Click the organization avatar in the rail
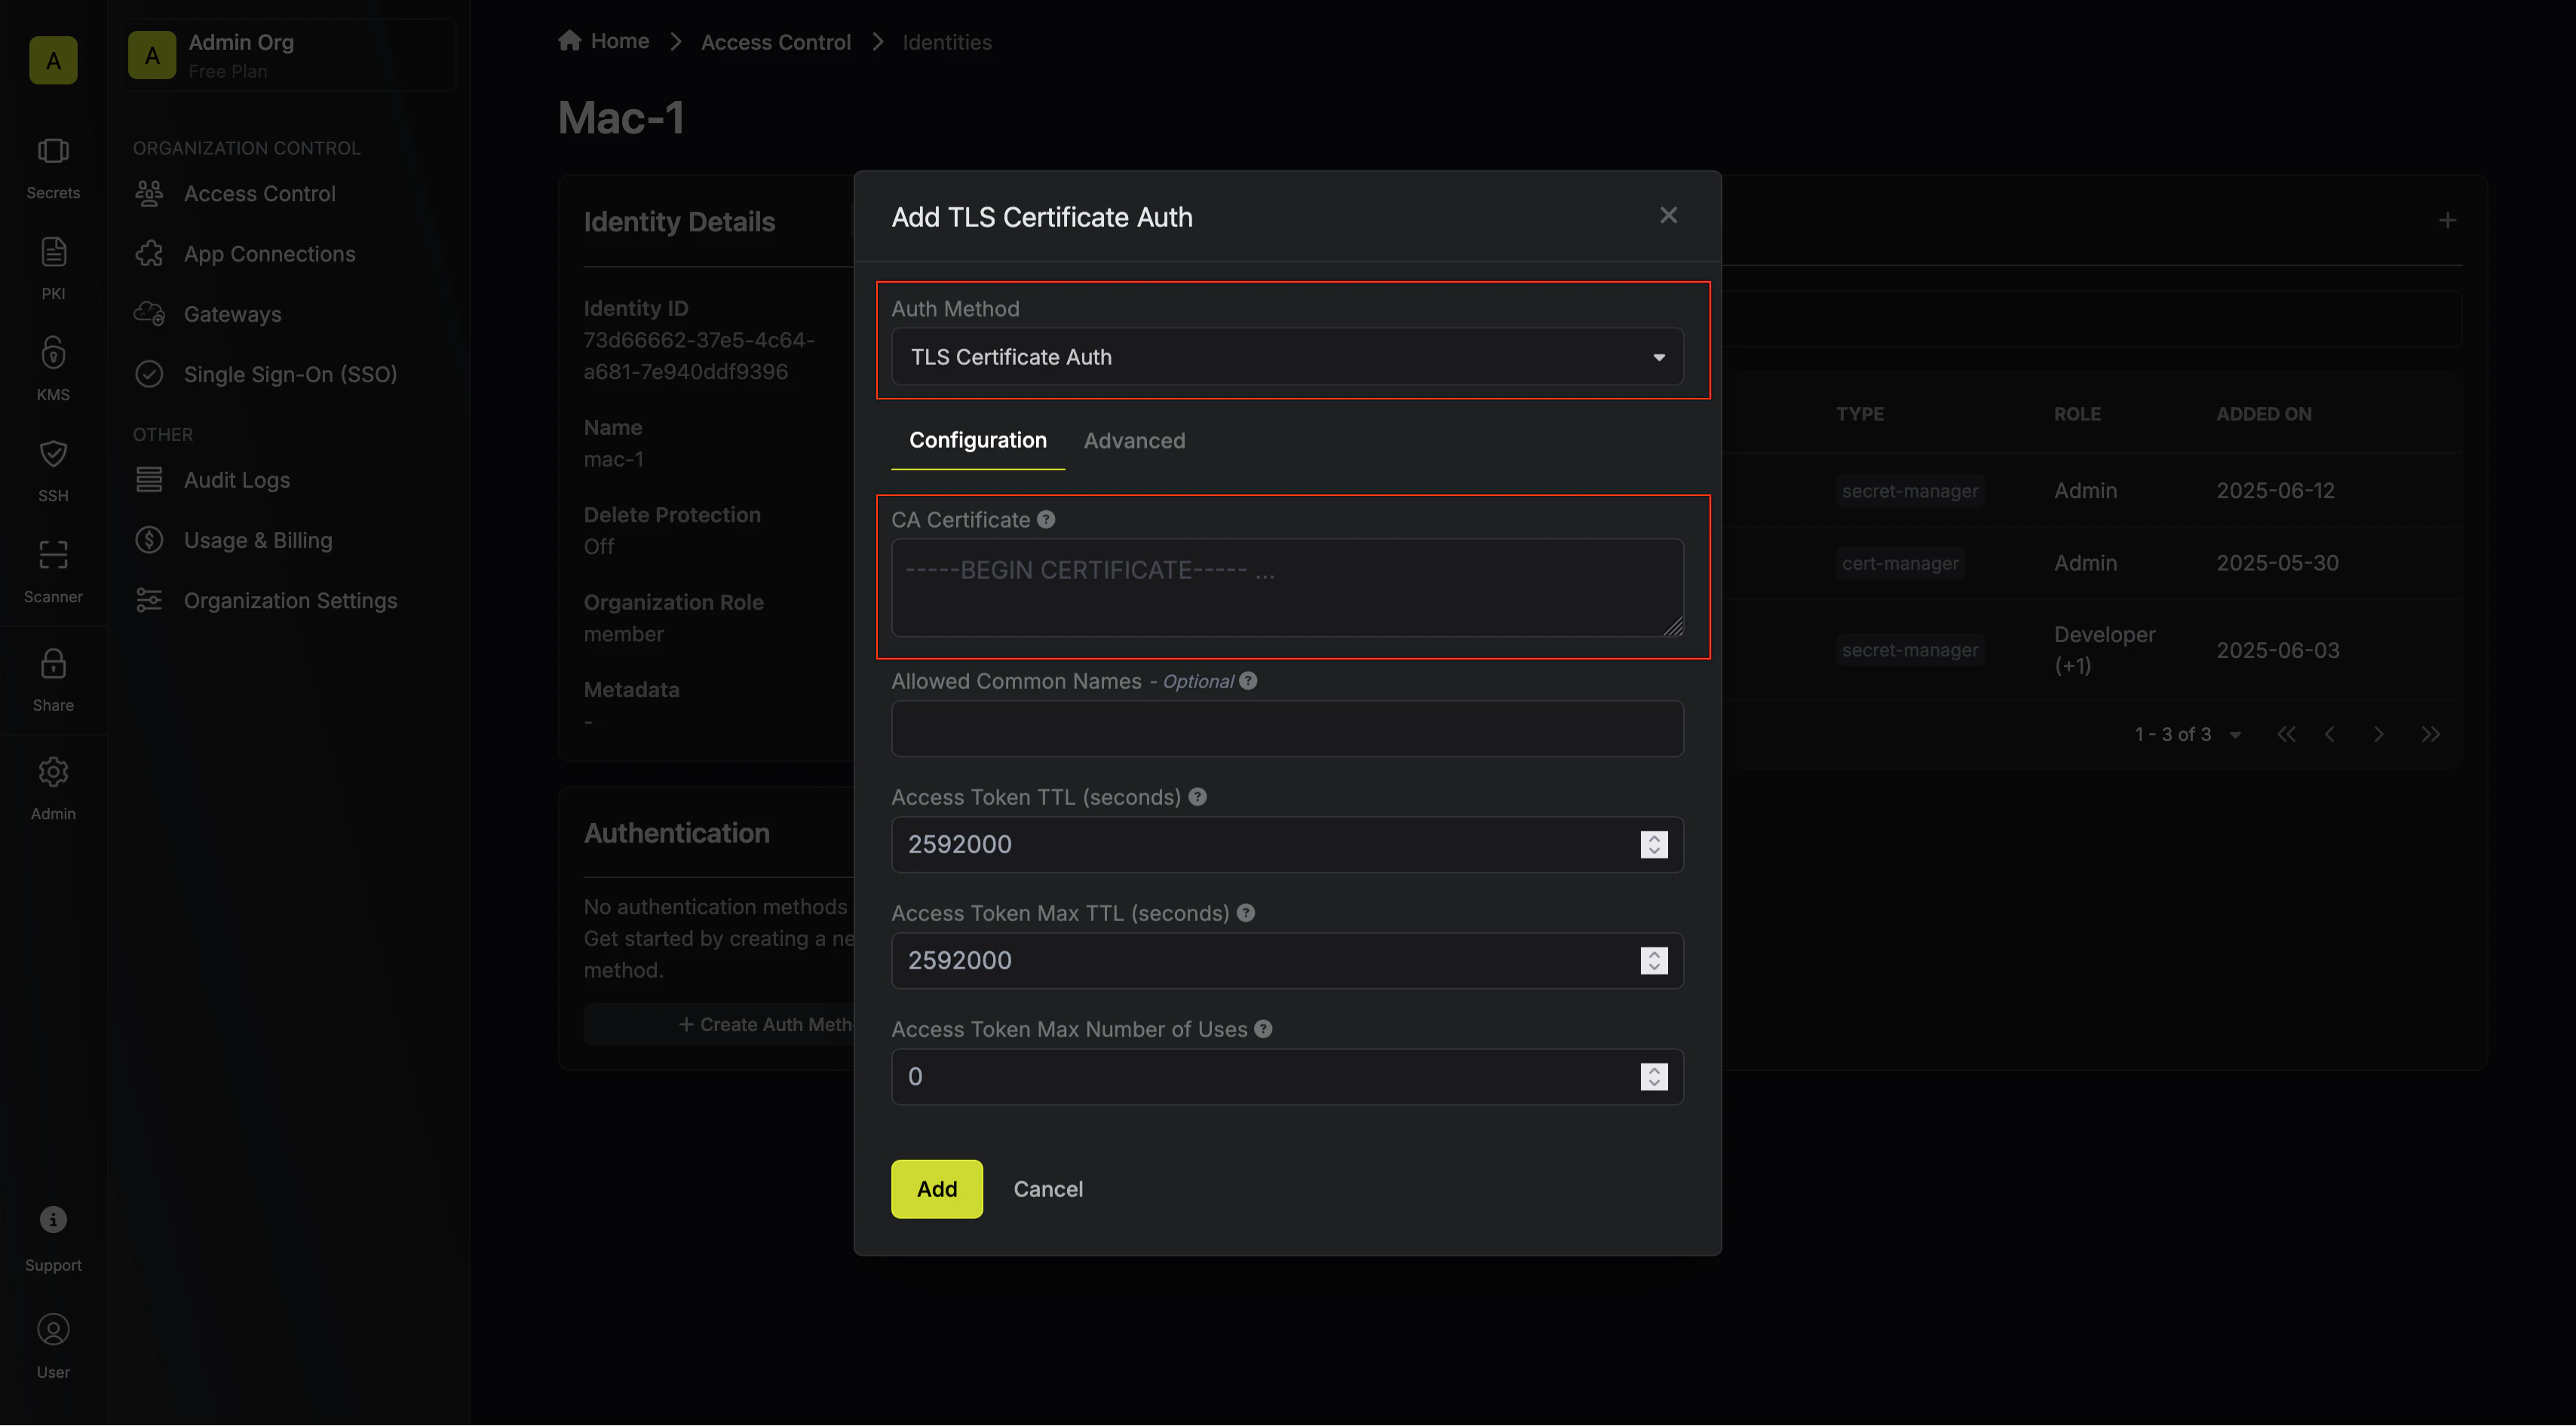 [53, 60]
